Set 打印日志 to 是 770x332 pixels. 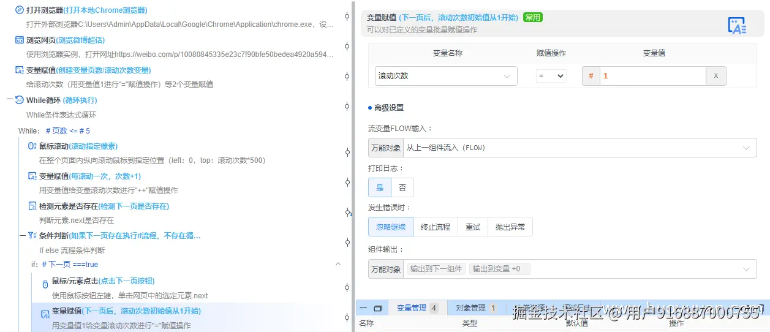point(380,187)
